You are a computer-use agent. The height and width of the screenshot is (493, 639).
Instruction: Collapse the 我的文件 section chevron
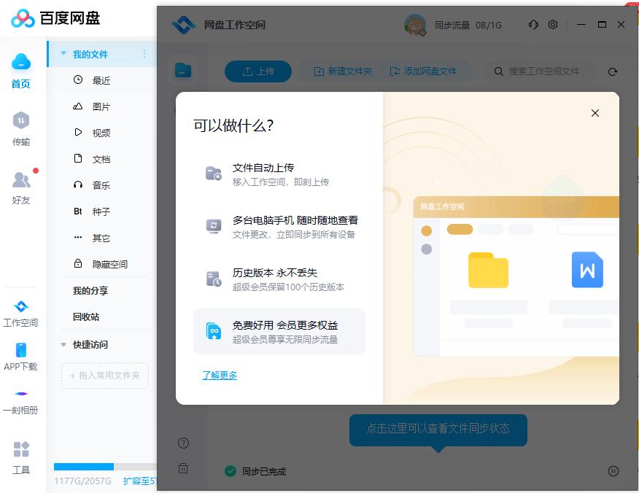(64, 53)
